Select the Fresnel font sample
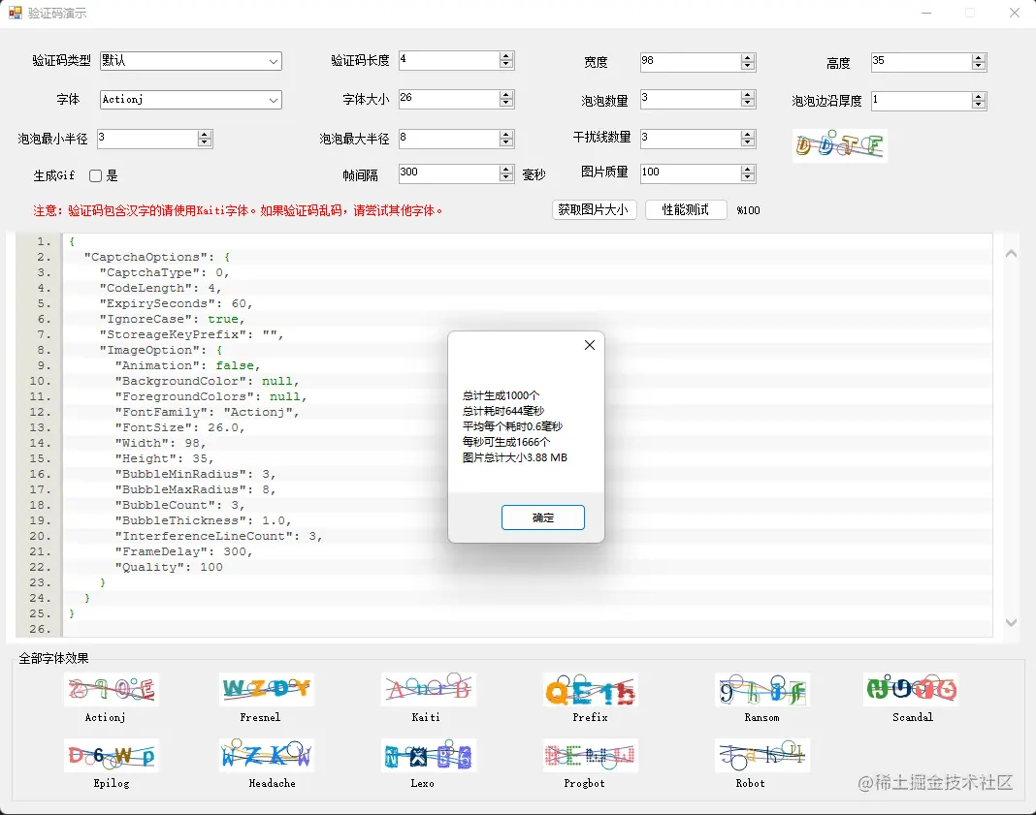 coord(268,688)
